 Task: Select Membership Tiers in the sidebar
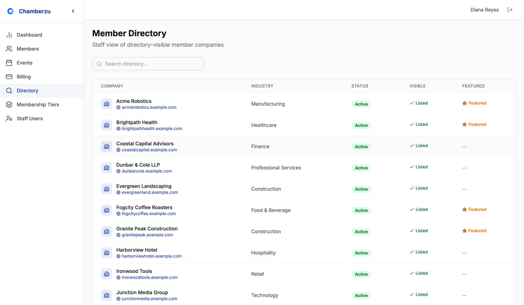click(42, 105)
